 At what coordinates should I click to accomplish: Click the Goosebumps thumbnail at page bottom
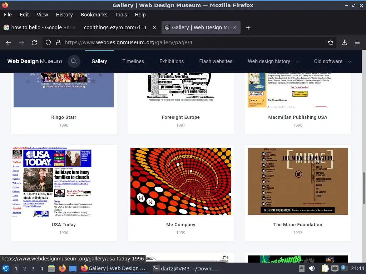pyautogui.click(x=298, y=259)
